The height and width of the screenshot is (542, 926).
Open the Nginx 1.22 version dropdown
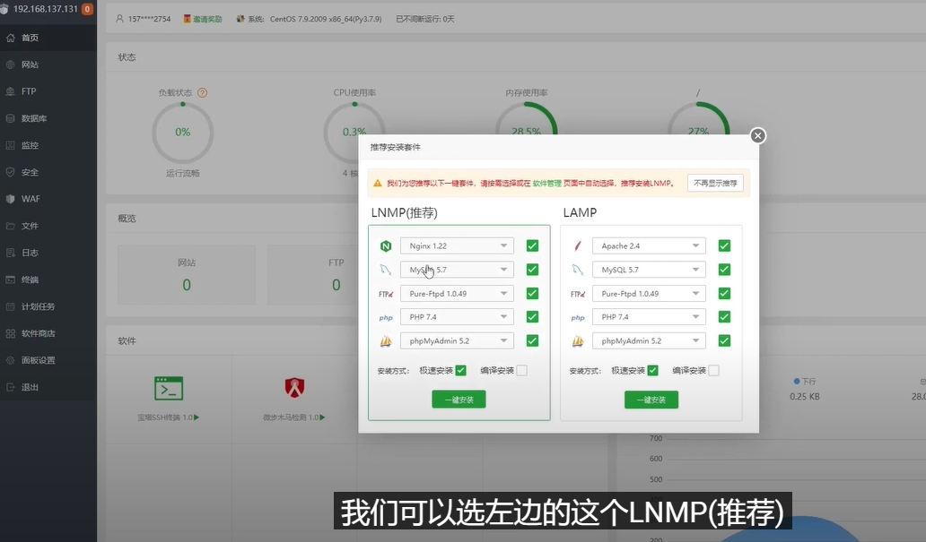click(x=457, y=246)
